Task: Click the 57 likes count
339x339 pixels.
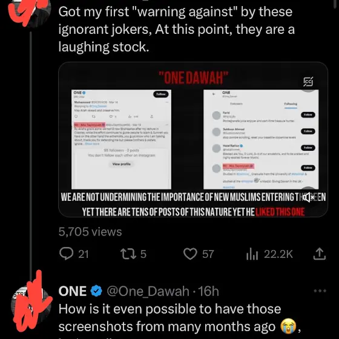Action: coord(208,254)
